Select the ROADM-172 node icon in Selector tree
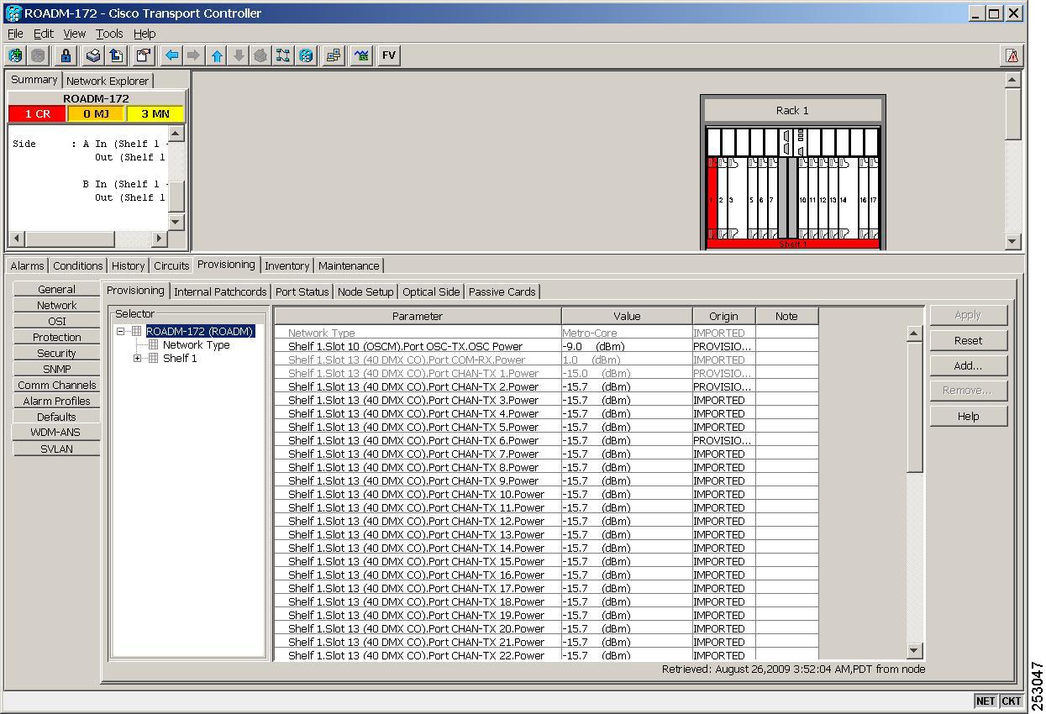This screenshot has width=1046, height=714. 136,332
